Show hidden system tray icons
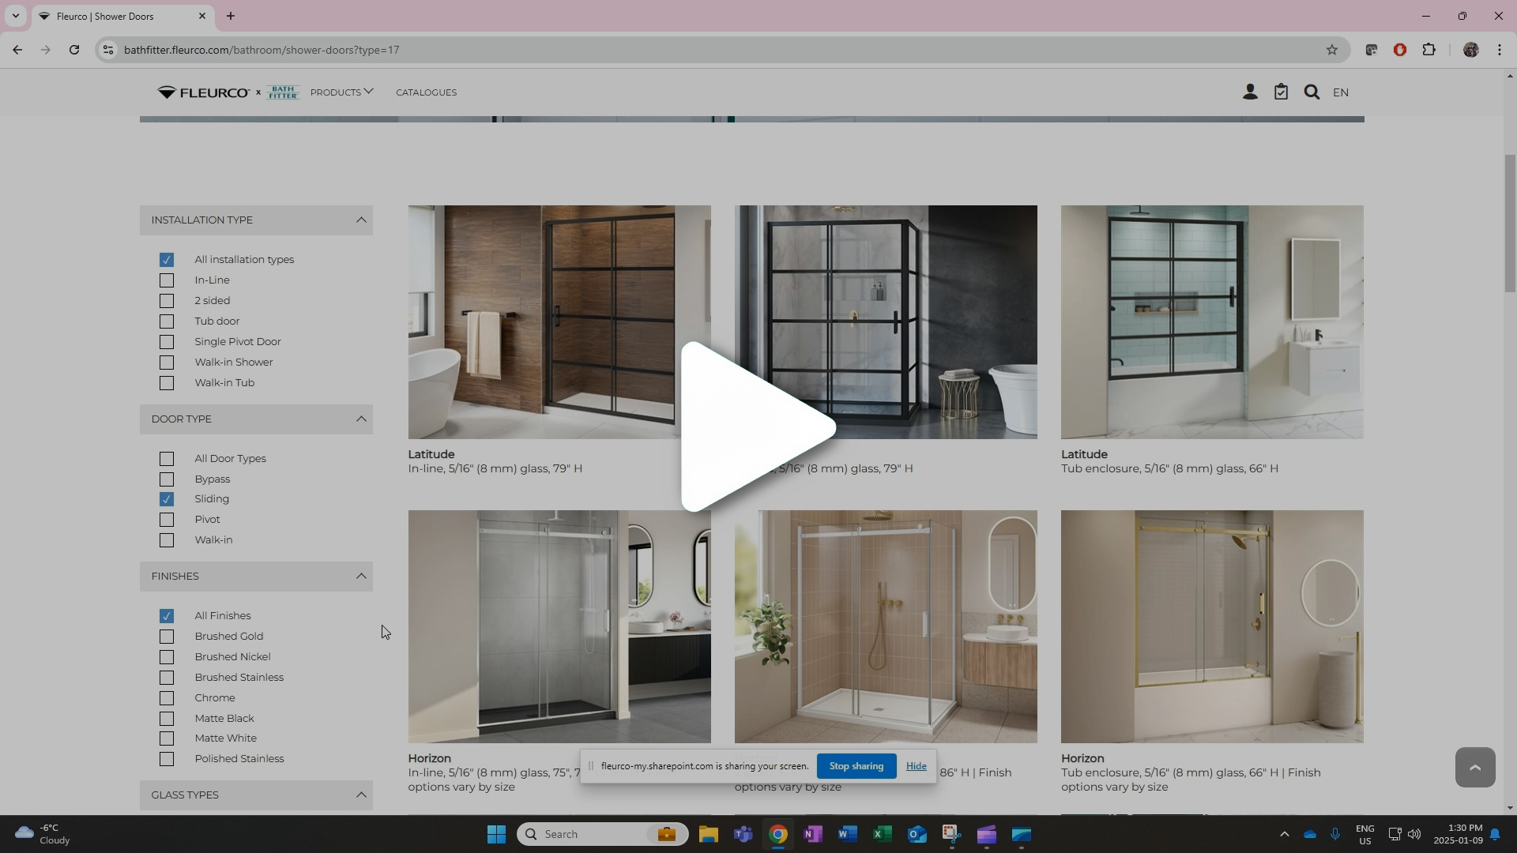Image resolution: width=1517 pixels, height=853 pixels. click(x=1284, y=834)
